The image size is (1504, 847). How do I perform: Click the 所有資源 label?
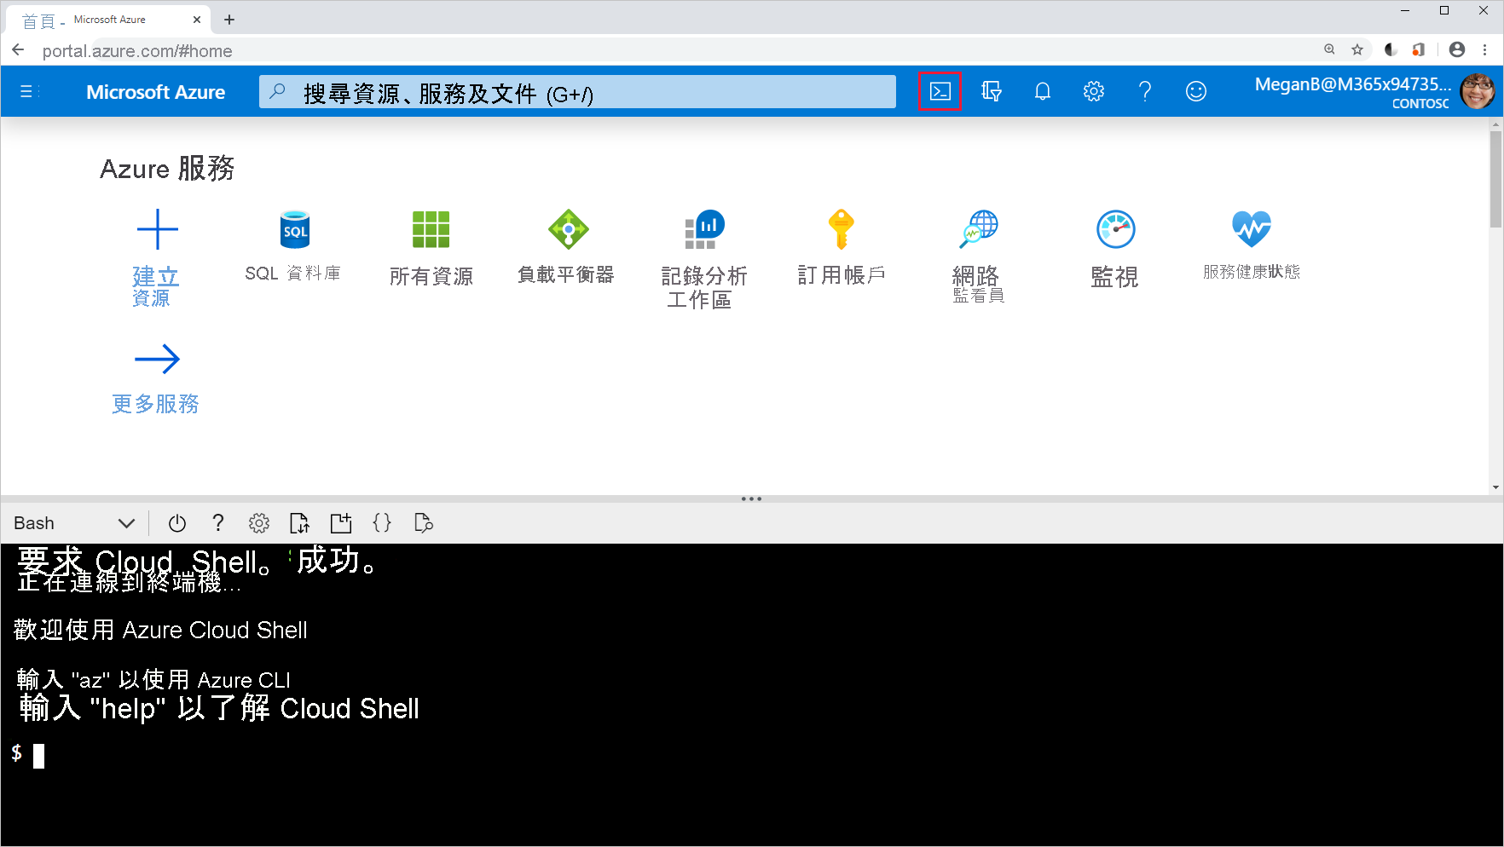pyautogui.click(x=431, y=277)
